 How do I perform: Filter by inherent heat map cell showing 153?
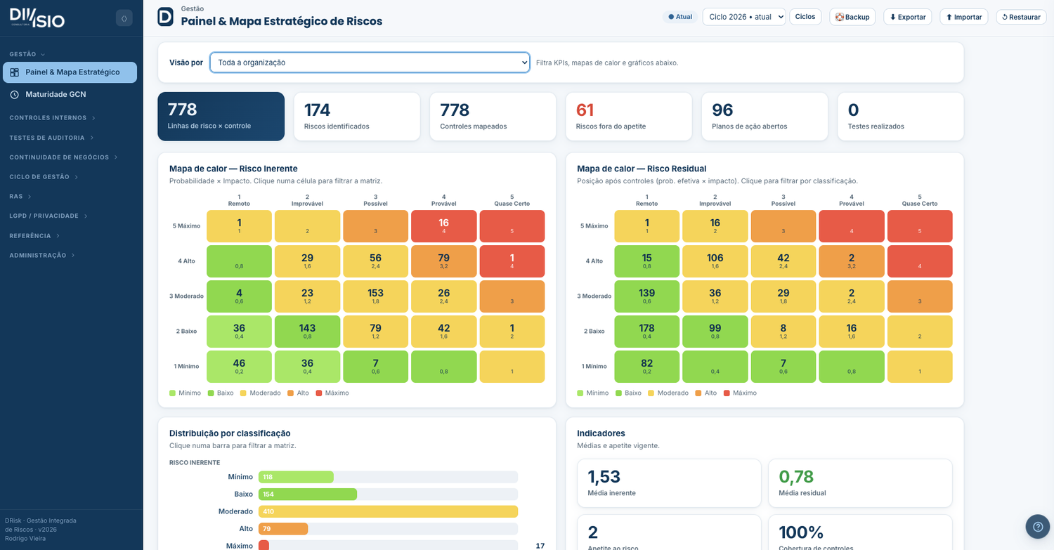pos(375,296)
